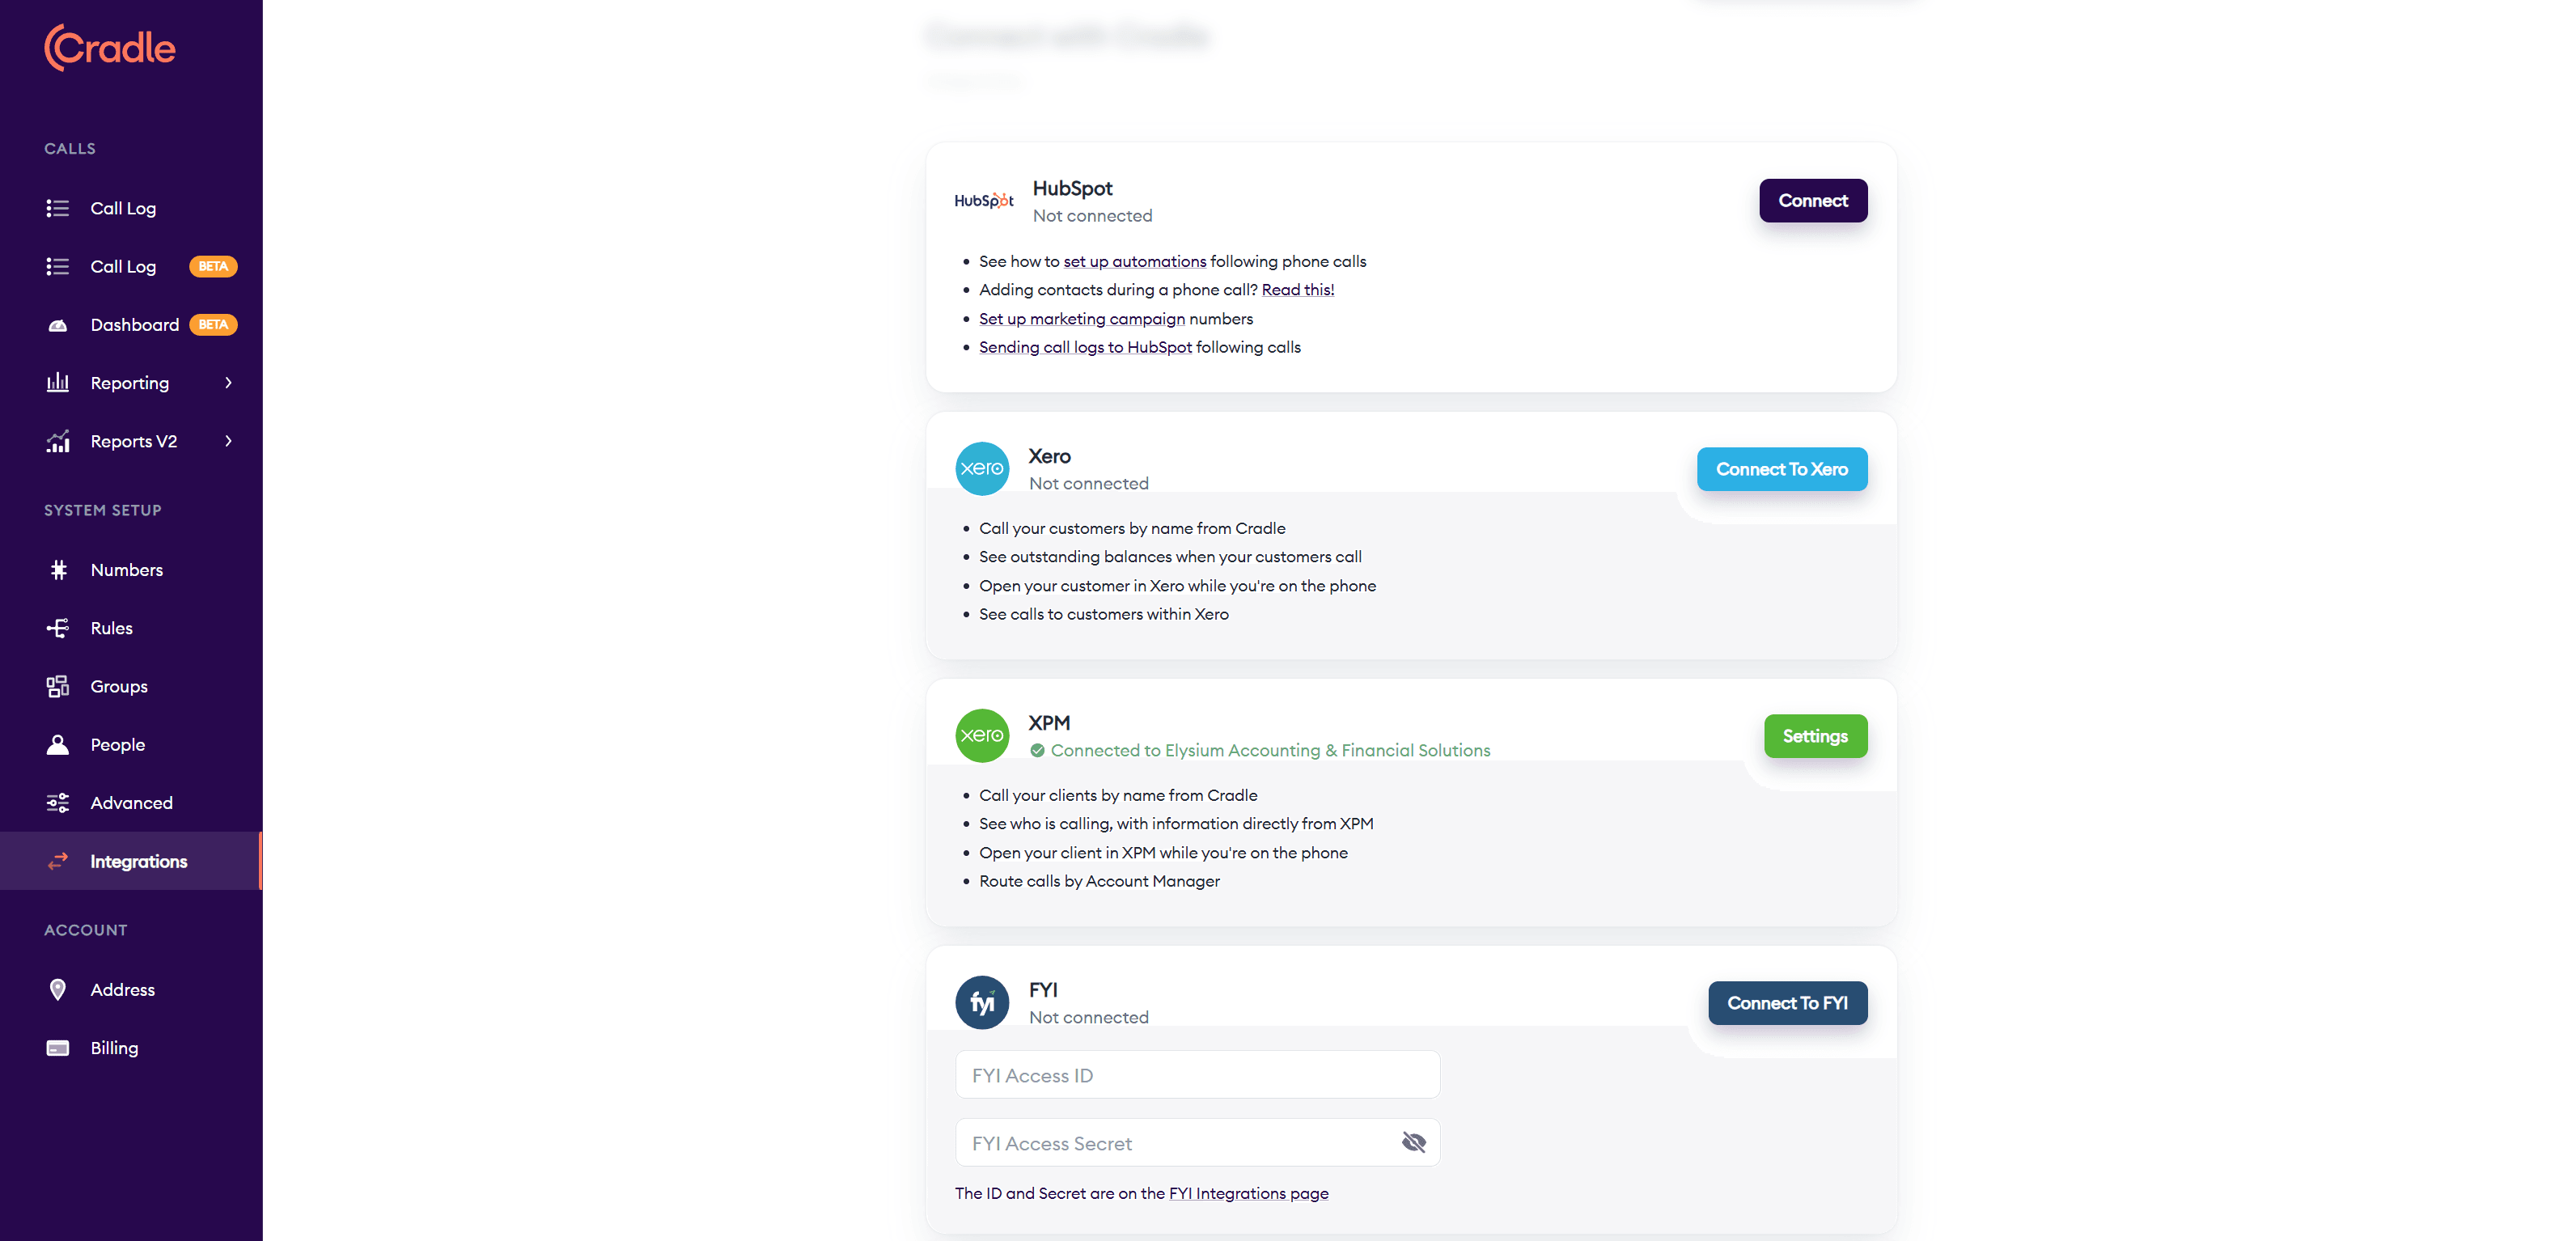Open the Integrations menu item
The height and width of the screenshot is (1241, 2576).
click(138, 861)
